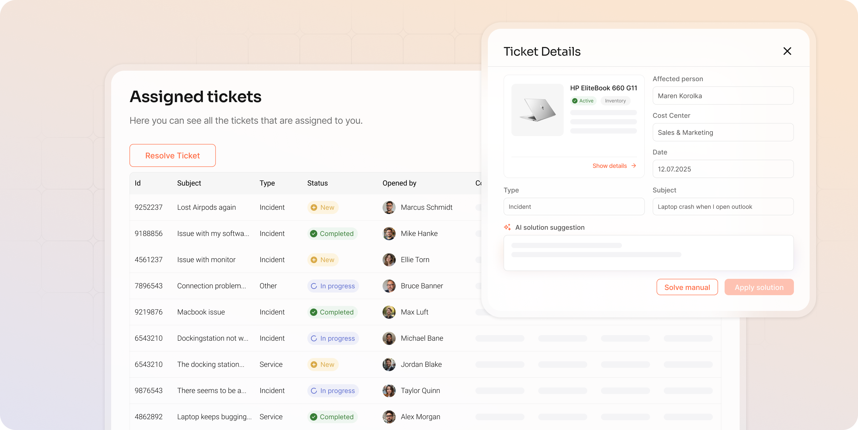
Task: Open subject Connection problem...
Action: [212, 286]
